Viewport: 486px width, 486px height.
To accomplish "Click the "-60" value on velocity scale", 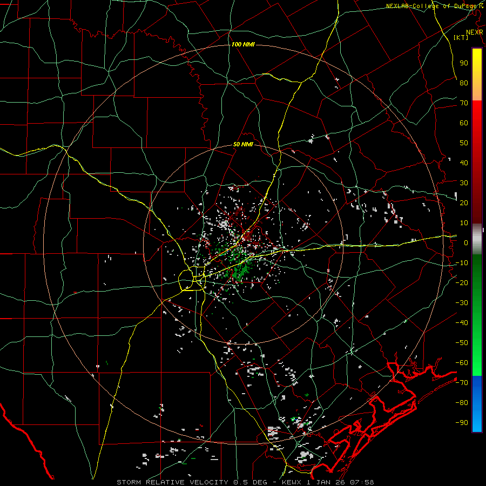I will tap(462, 363).
